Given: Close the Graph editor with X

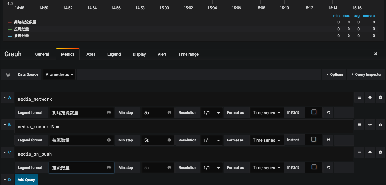Looking at the screenshot, I should 376,54.
